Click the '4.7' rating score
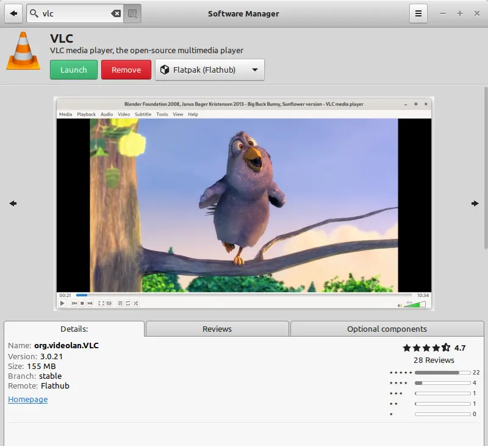488x446 pixels. 460,348
